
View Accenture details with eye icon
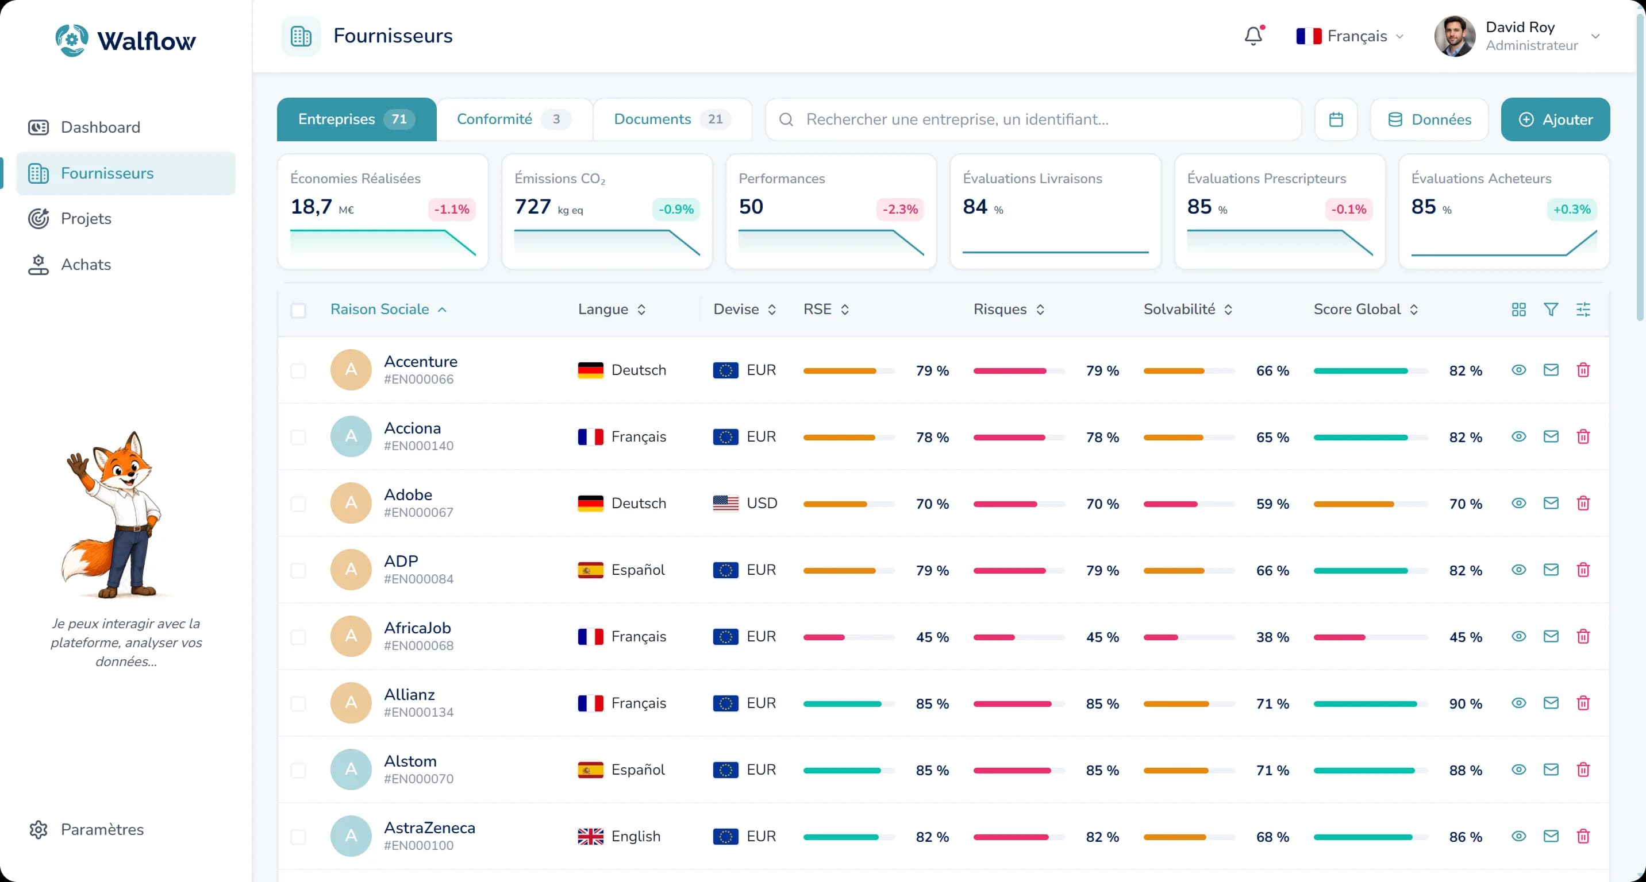1519,370
